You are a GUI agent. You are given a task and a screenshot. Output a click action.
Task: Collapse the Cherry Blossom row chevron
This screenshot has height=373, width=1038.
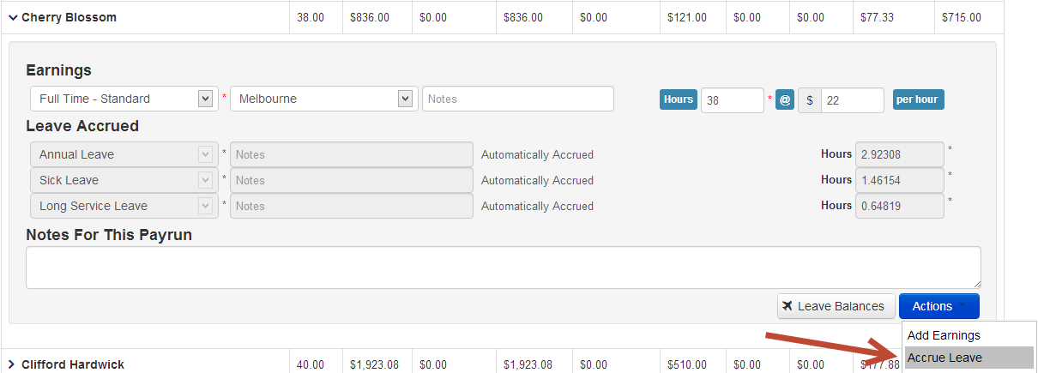point(13,17)
